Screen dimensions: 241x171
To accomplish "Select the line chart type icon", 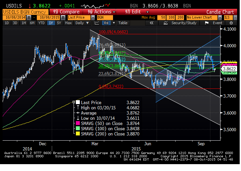I will (97, 23).
